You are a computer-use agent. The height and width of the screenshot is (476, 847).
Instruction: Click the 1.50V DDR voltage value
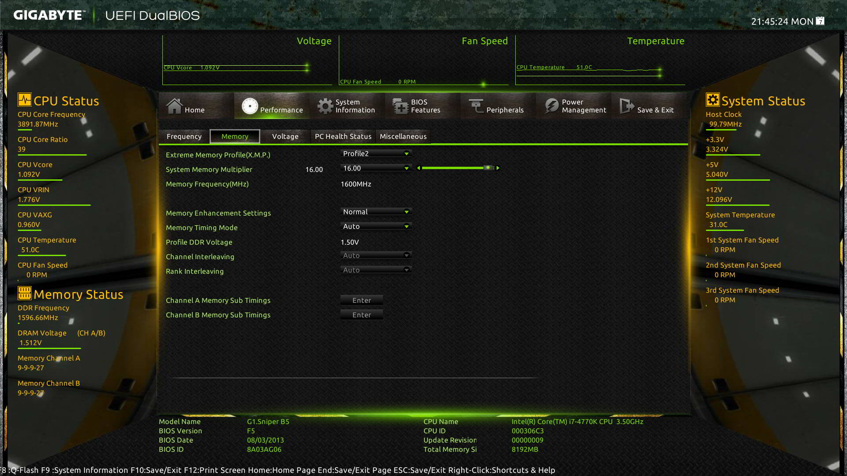coord(350,242)
